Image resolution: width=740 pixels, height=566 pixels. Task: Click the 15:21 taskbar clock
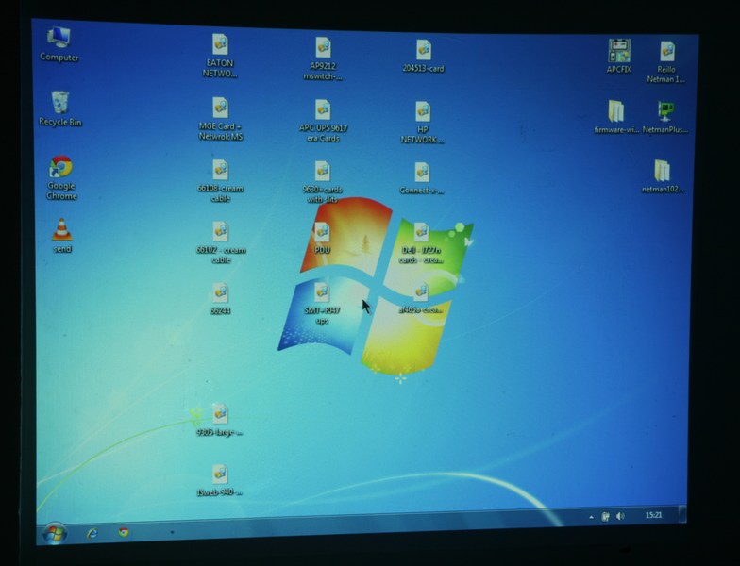point(653,515)
